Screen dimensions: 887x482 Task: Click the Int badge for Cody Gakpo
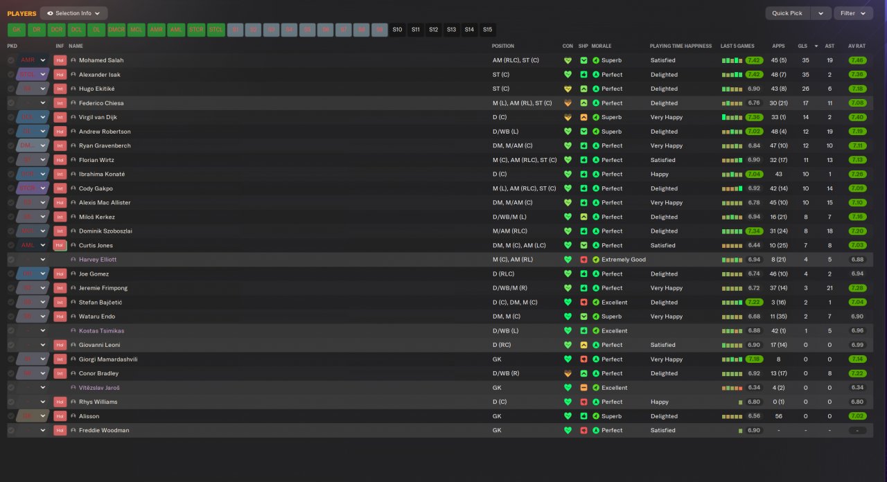tap(60, 188)
